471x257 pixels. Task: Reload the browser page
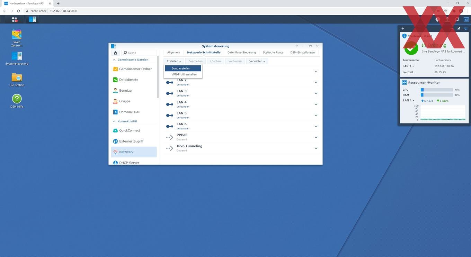(x=18, y=11)
